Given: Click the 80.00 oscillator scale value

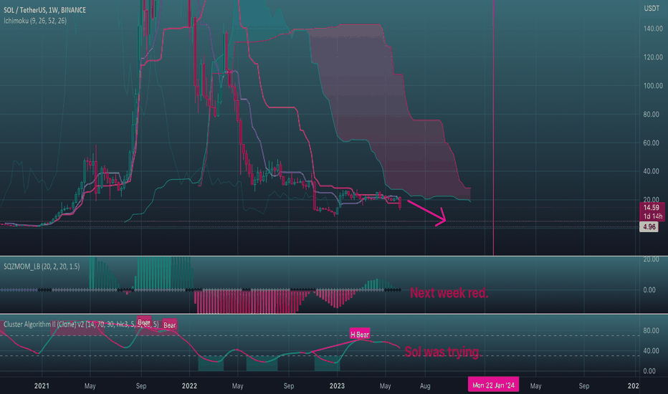Looking at the screenshot, I should coord(652,330).
